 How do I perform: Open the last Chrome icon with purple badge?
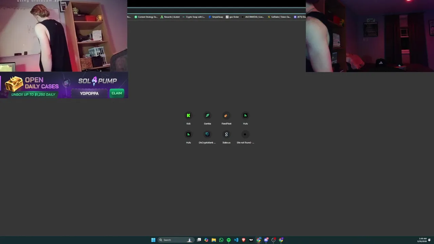[281, 240]
